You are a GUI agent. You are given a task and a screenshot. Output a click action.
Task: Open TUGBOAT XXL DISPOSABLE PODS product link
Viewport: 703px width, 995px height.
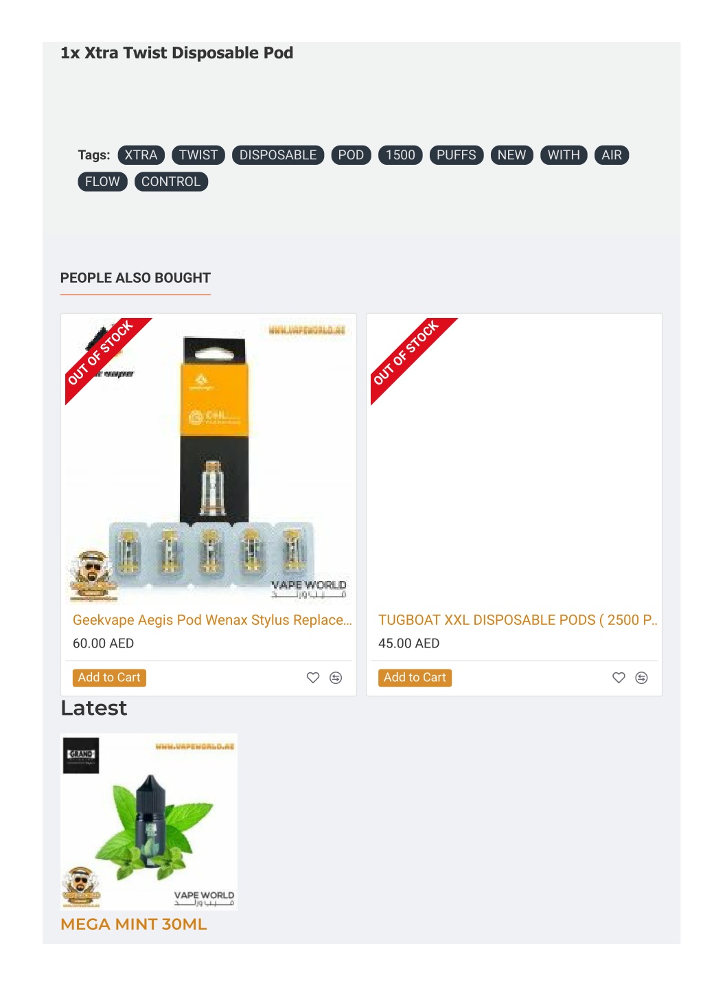518,620
